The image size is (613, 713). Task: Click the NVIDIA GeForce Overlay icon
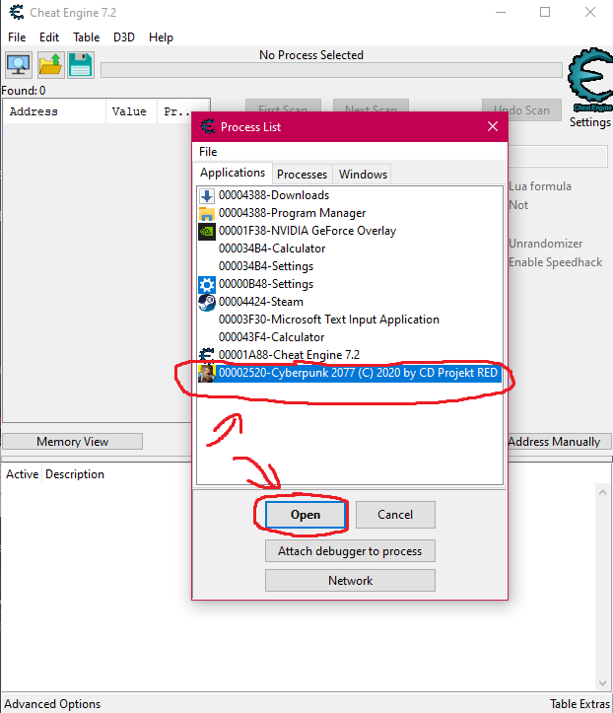point(207,232)
